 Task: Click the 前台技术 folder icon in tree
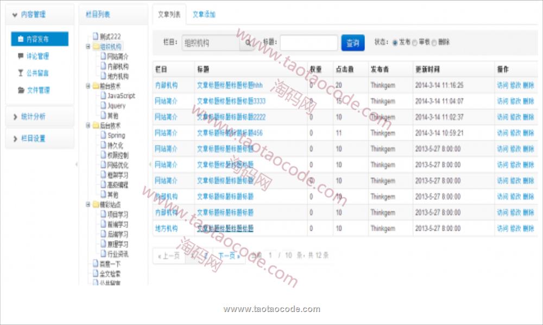pyautogui.click(x=96, y=86)
